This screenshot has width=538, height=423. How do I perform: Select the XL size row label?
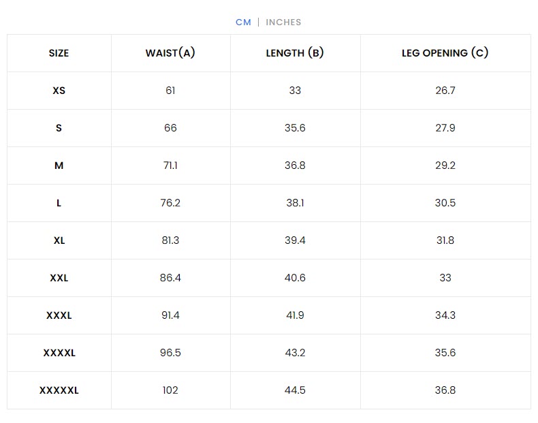[59, 240]
